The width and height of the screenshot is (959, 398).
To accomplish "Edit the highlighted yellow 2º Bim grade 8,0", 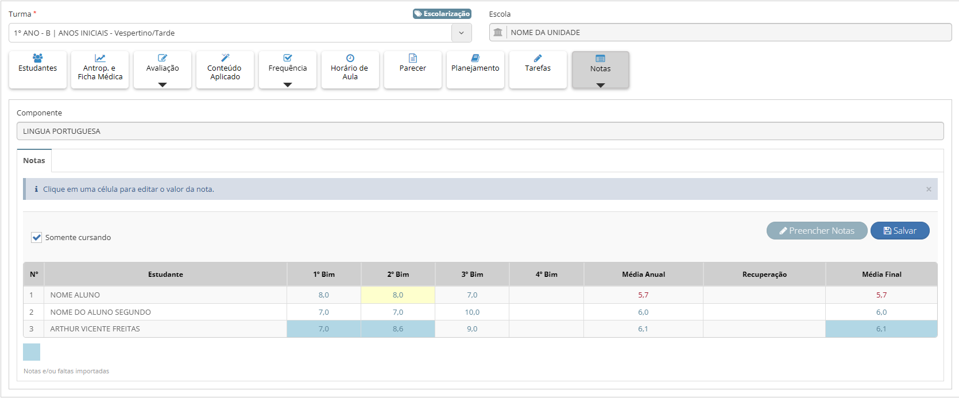I will click(x=398, y=295).
